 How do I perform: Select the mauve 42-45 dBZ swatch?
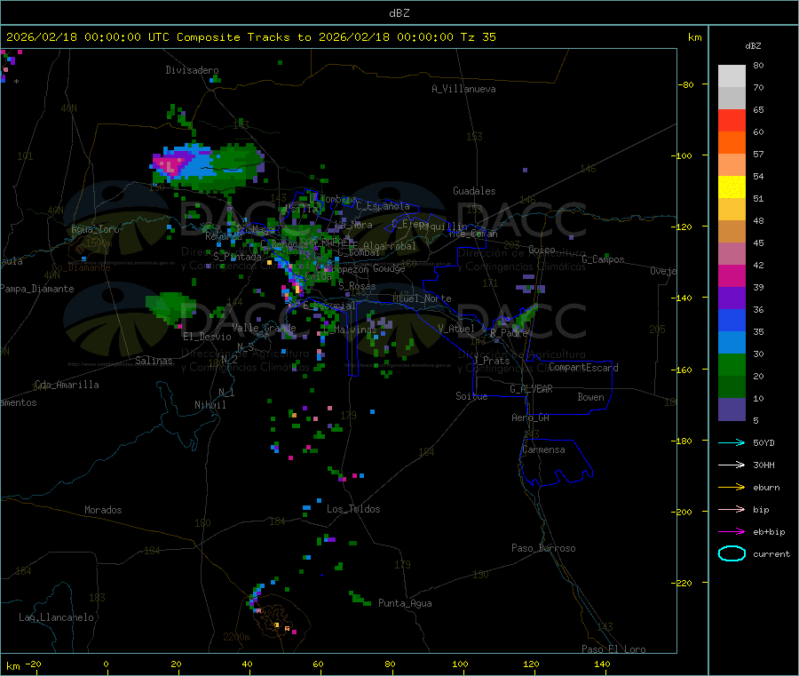(x=732, y=253)
